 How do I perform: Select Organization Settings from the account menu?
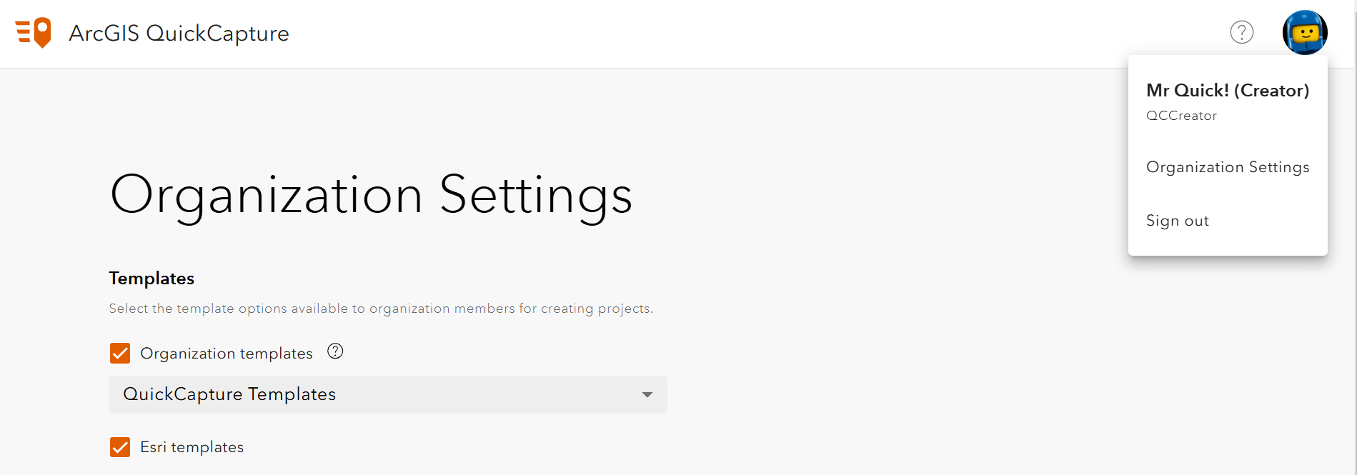tap(1228, 167)
